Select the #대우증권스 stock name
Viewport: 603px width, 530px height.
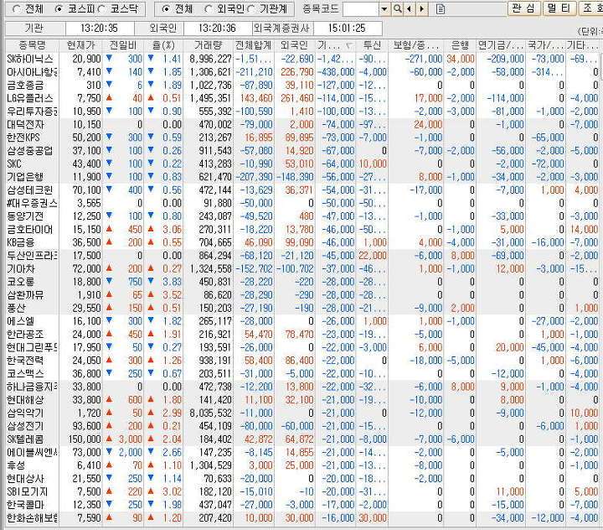click(33, 203)
